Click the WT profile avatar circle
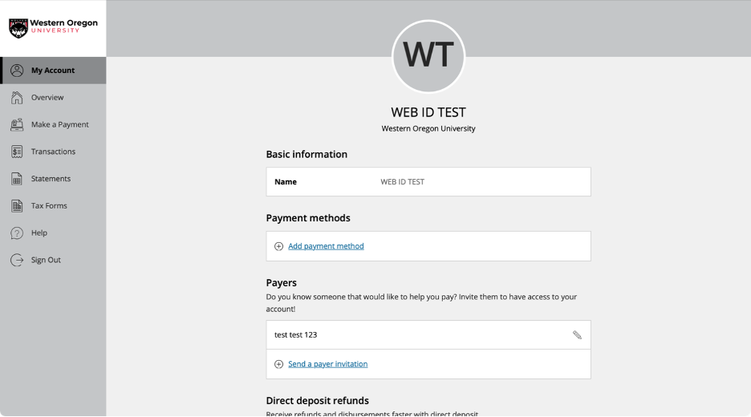751x417 pixels. (428, 56)
